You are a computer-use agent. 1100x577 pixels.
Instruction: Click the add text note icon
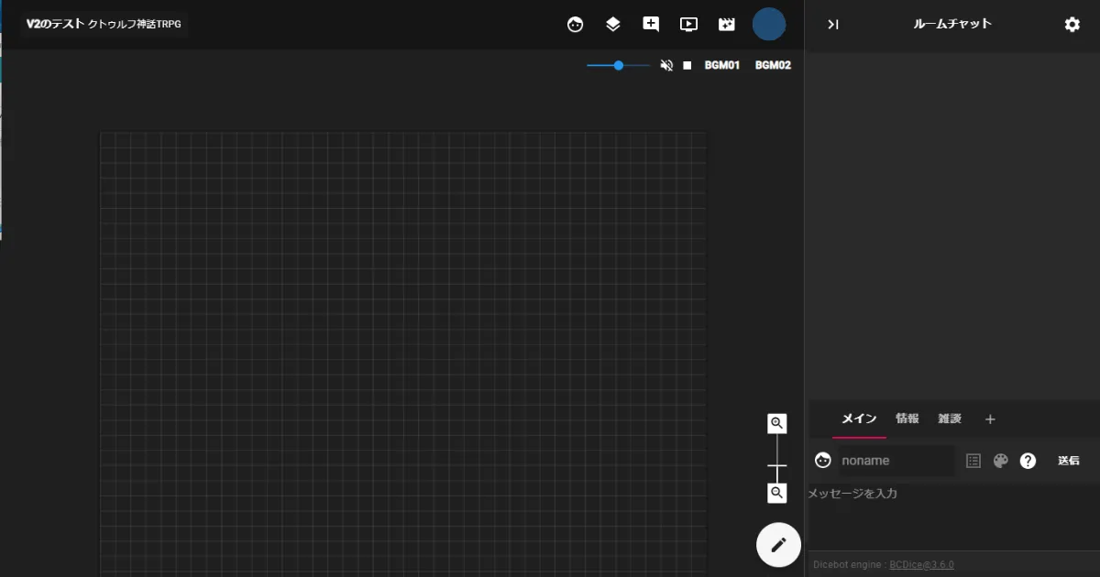(651, 25)
